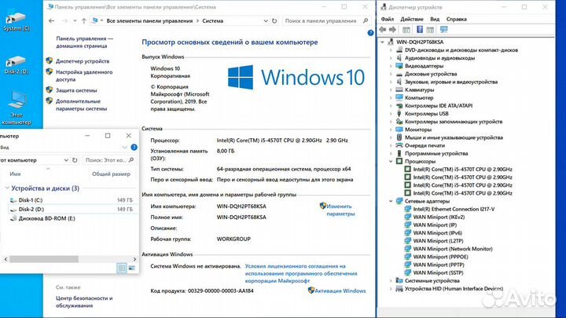Open the Control Panel help question icon
The image size is (566, 318).
pos(370,33)
